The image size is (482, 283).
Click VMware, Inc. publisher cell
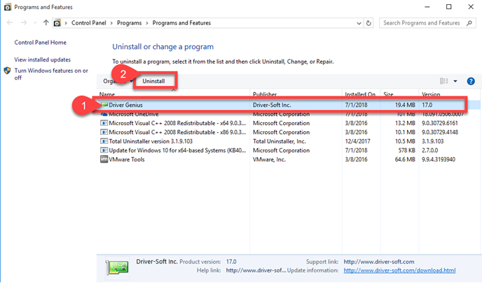point(269,159)
